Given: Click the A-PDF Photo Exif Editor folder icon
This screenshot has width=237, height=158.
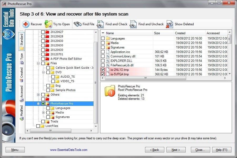Looking at the screenshot, I should [x=47, y=59].
